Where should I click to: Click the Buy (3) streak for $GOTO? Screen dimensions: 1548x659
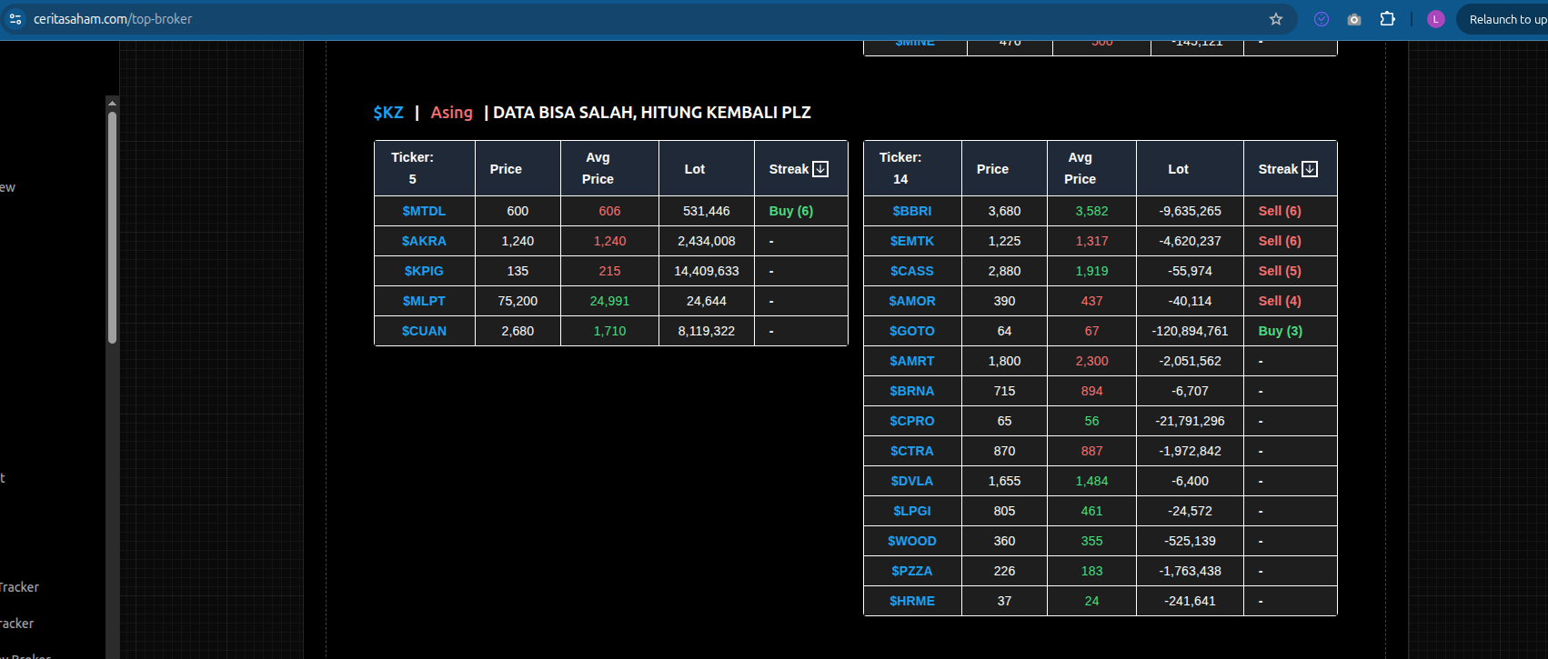click(x=1281, y=331)
